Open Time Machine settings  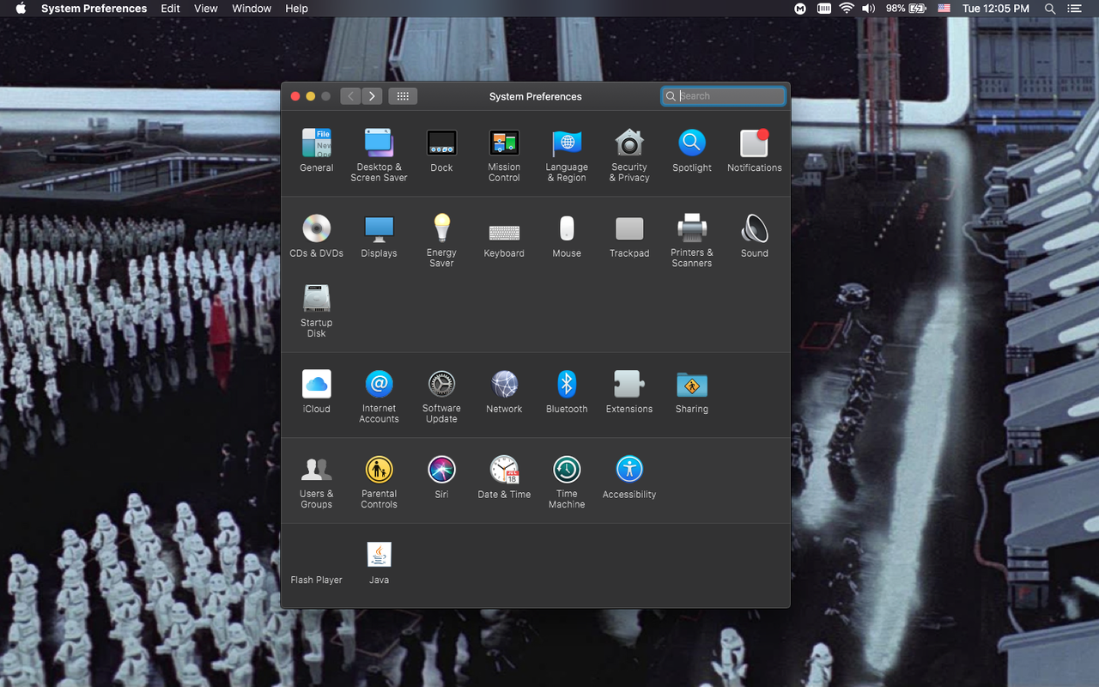coord(567,470)
